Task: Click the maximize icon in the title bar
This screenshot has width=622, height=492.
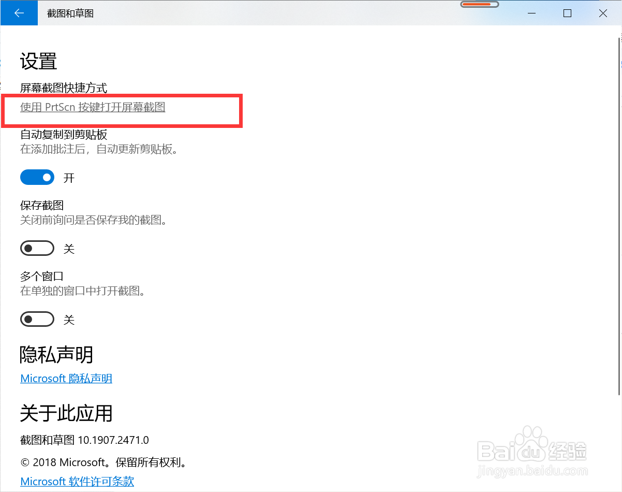Action: pyautogui.click(x=567, y=13)
